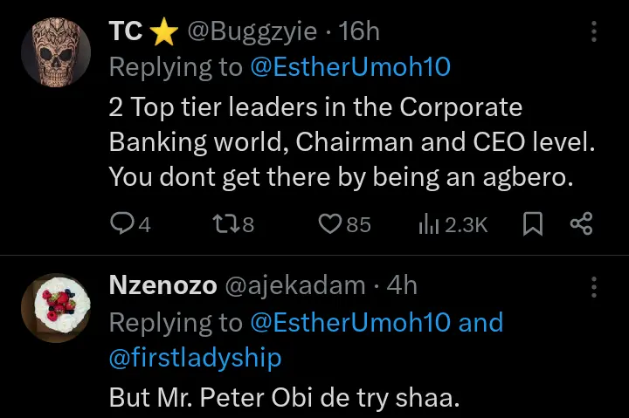The height and width of the screenshot is (418, 629).
Task: Like TC's tweet with heart icon
Action: tap(329, 224)
